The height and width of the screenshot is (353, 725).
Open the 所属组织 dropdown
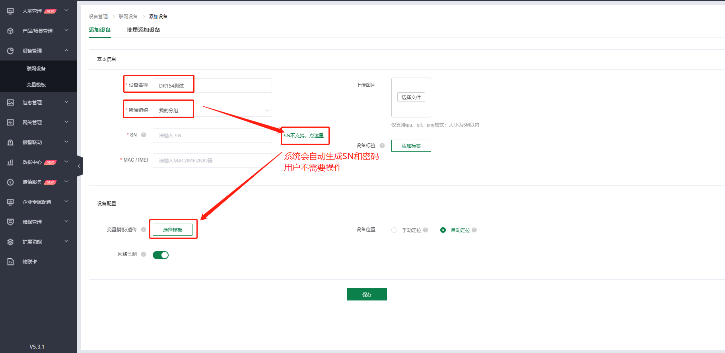pyautogui.click(x=212, y=110)
